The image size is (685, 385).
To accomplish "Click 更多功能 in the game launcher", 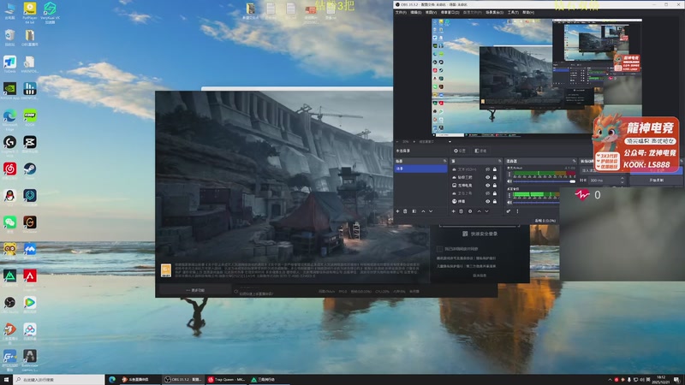I will (195, 290).
